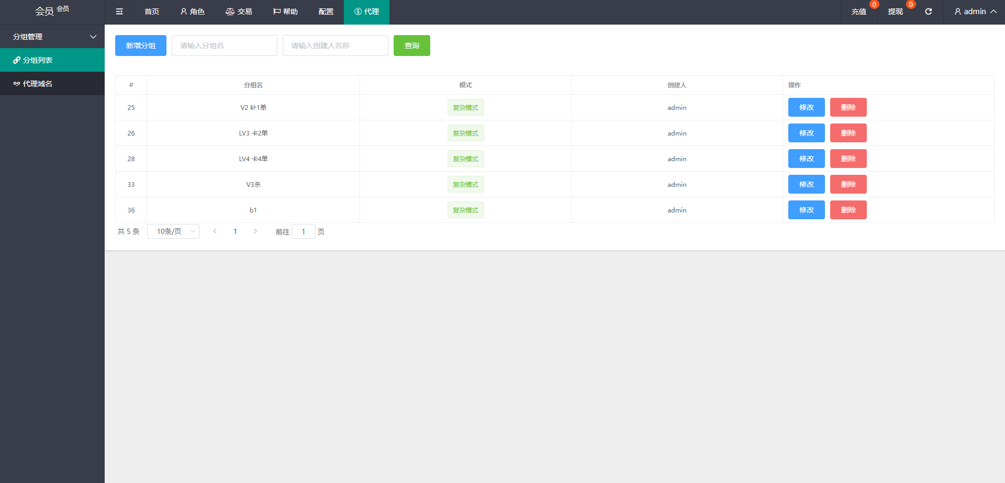Click the creator admin in row 25
This screenshot has width=1005, height=483.
[677, 107]
